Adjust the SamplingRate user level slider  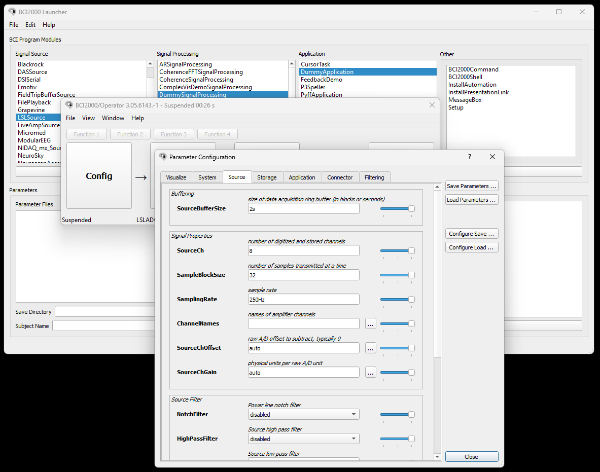tap(411, 299)
